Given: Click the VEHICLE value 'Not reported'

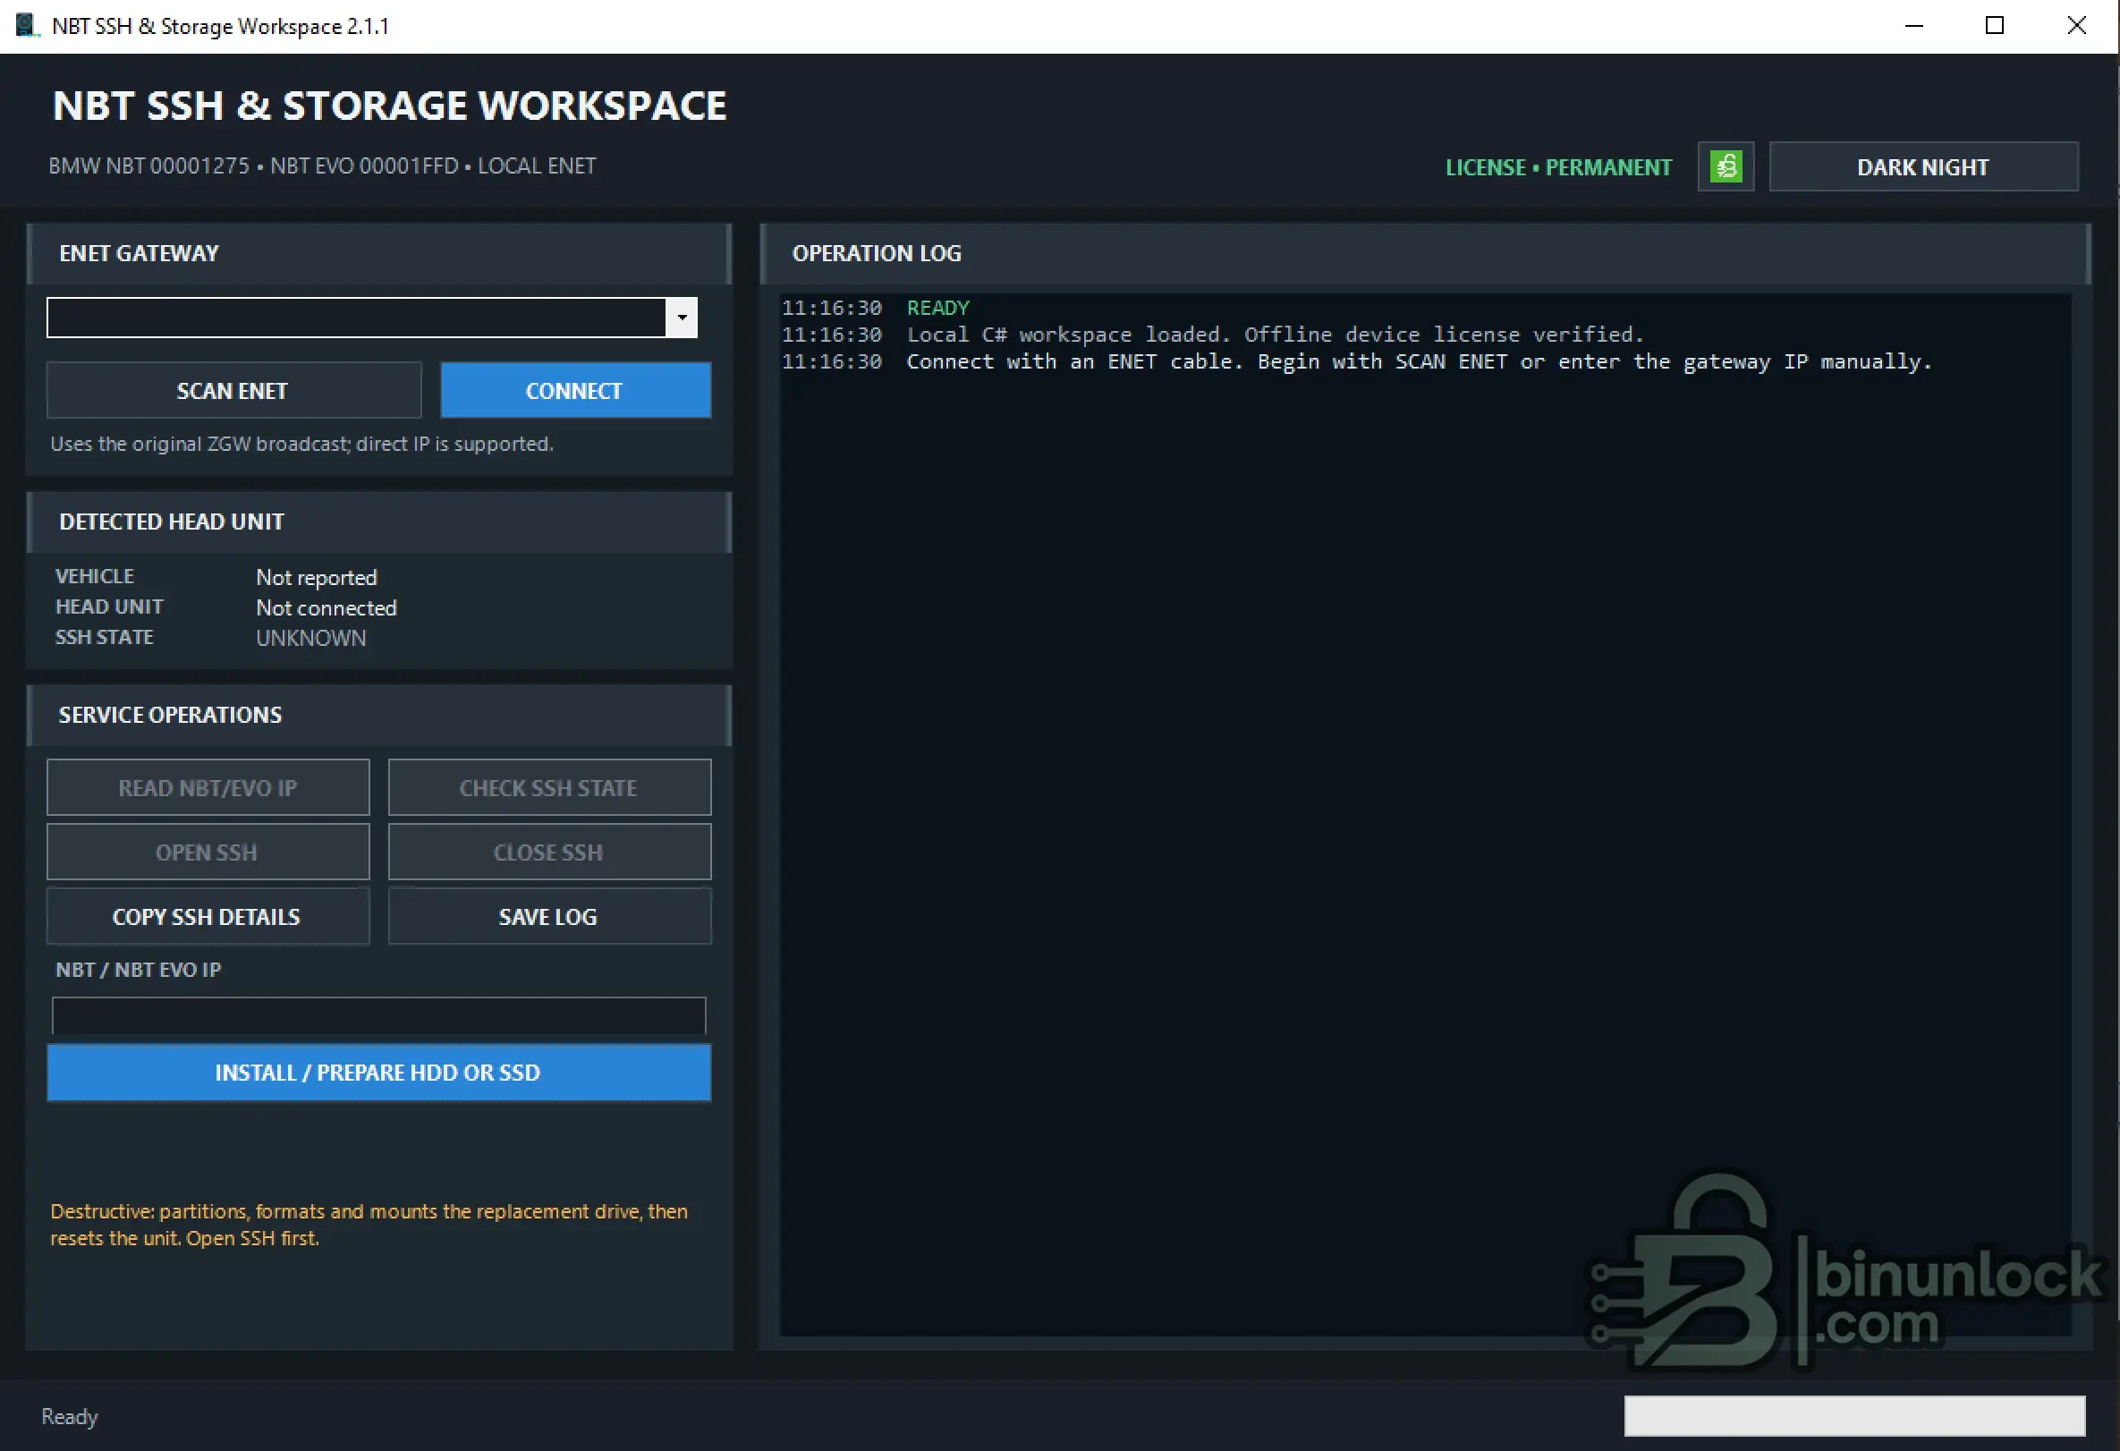Looking at the screenshot, I should coord(317,577).
